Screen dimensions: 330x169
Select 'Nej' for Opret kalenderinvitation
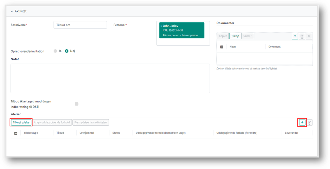[66, 51]
